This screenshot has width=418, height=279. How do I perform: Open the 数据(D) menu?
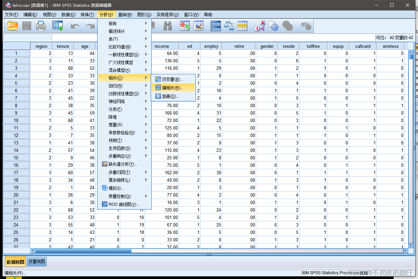[68, 15]
